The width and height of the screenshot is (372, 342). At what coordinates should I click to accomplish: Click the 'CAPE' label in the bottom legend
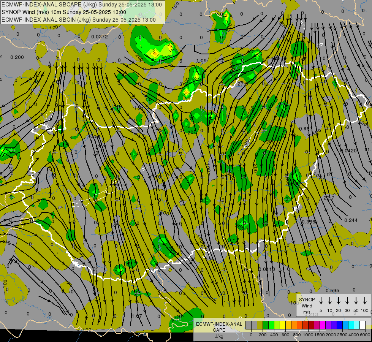pyautogui.click(x=219, y=330)
